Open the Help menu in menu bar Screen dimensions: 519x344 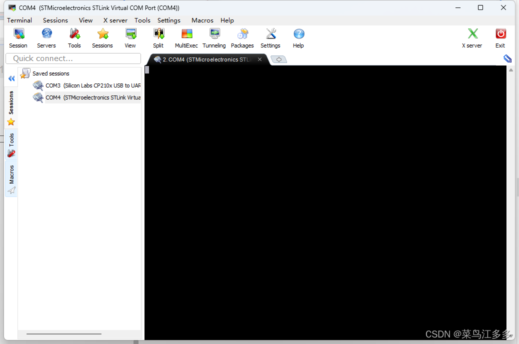click(227, 20)
